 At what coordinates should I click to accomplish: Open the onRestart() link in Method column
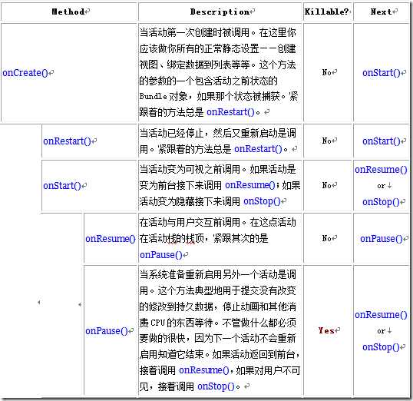(67, 141)
